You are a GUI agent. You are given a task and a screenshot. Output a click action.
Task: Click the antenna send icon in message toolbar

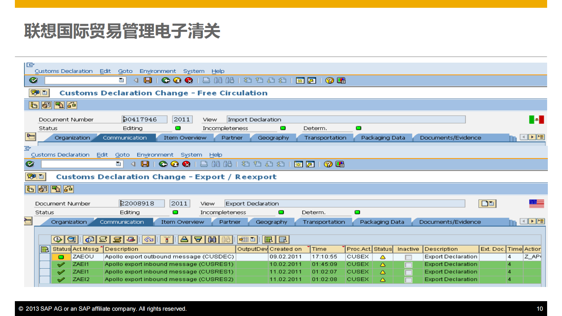pyautogui.click(x=166, y=240)
